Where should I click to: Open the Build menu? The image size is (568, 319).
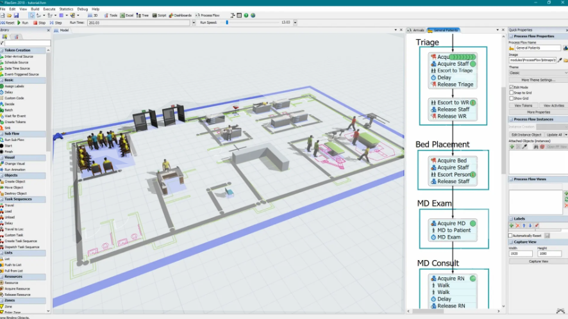tap(35, 9)
